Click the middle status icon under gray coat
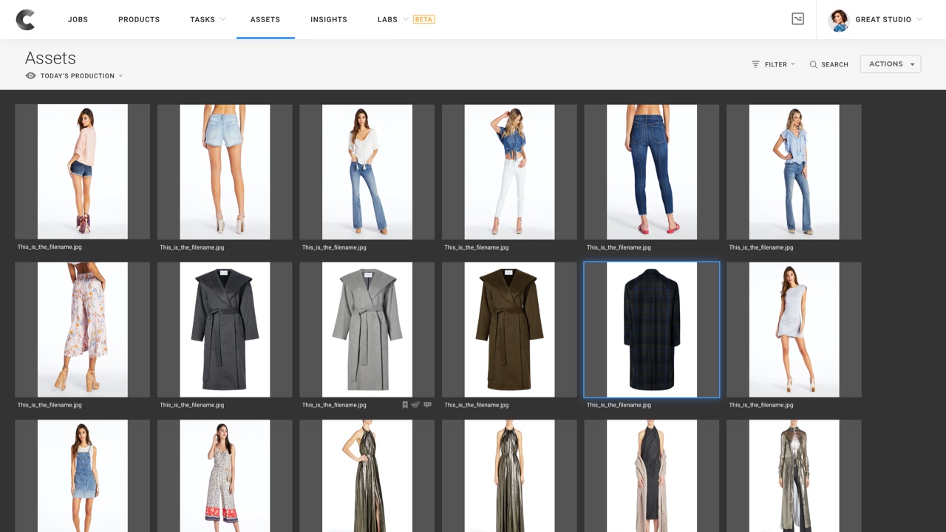 [x=415, y=405]
